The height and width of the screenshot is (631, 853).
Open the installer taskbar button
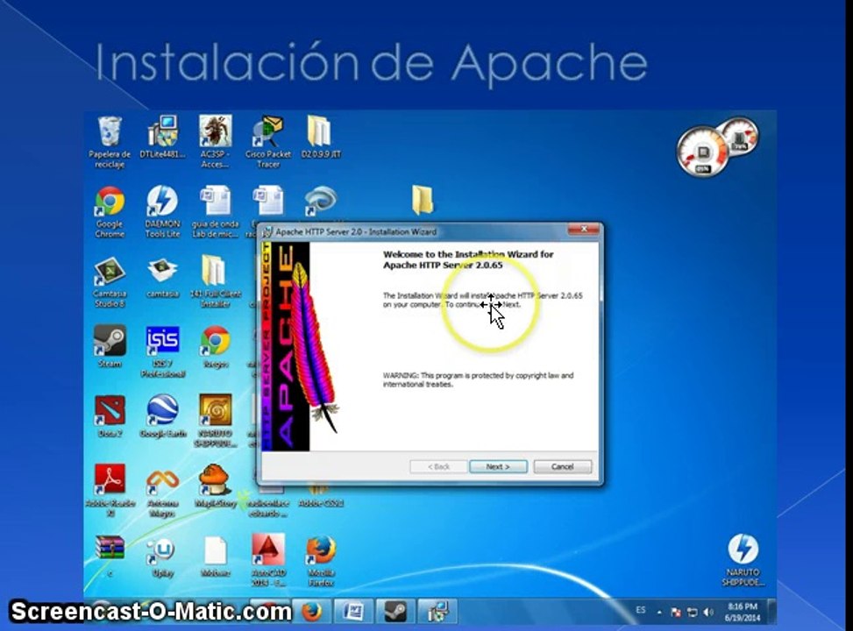click(x=438, y=612)
